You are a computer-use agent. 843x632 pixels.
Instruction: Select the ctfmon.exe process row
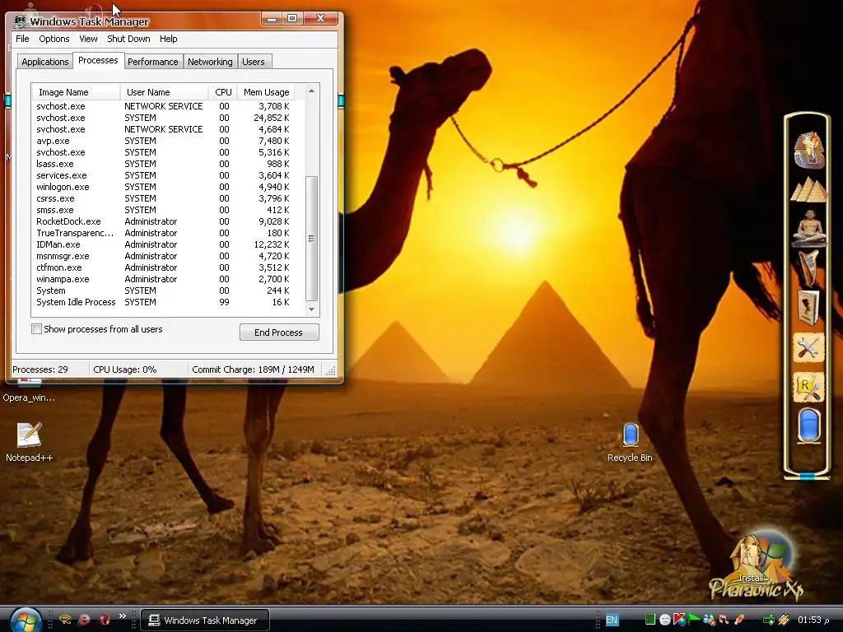click(163, 267)
